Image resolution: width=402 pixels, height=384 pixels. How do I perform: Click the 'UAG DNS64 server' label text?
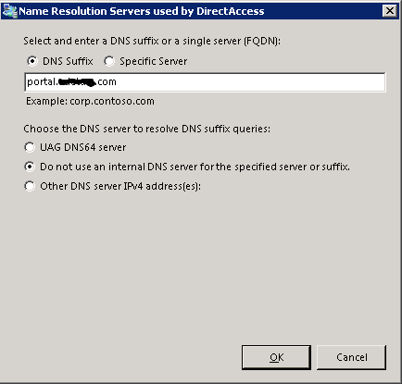[x=83, y=147]
